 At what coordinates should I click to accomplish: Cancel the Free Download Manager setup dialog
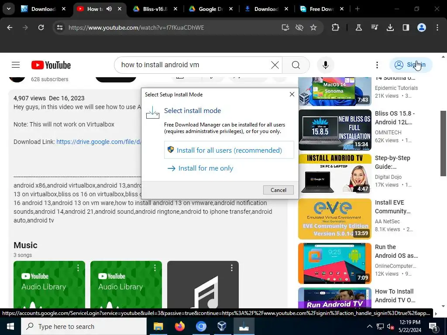click(278, 190)
